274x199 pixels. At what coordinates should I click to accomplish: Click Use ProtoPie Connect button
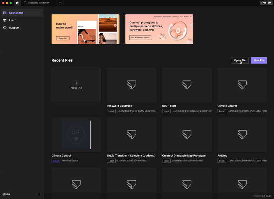coord(140,38)
